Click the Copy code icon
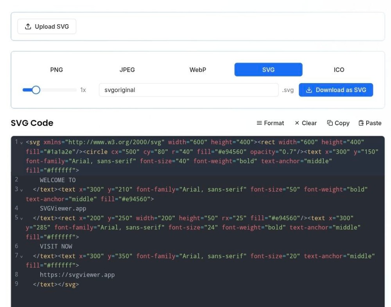The height and width of the screenshot is (307, 391). click(330, 123)
